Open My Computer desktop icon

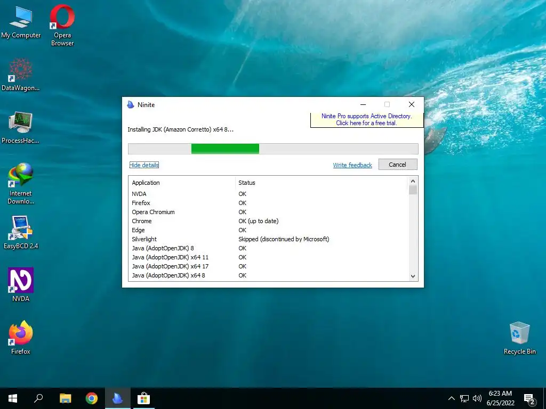pyautogui.click(x=21, y=21)
